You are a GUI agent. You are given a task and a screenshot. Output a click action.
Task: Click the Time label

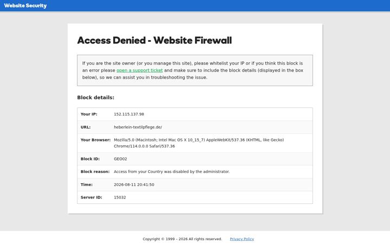click(x=87, y=185)
